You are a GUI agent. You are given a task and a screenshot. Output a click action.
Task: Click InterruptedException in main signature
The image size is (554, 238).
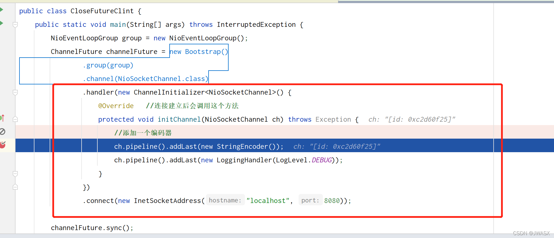tap(256, 25)
